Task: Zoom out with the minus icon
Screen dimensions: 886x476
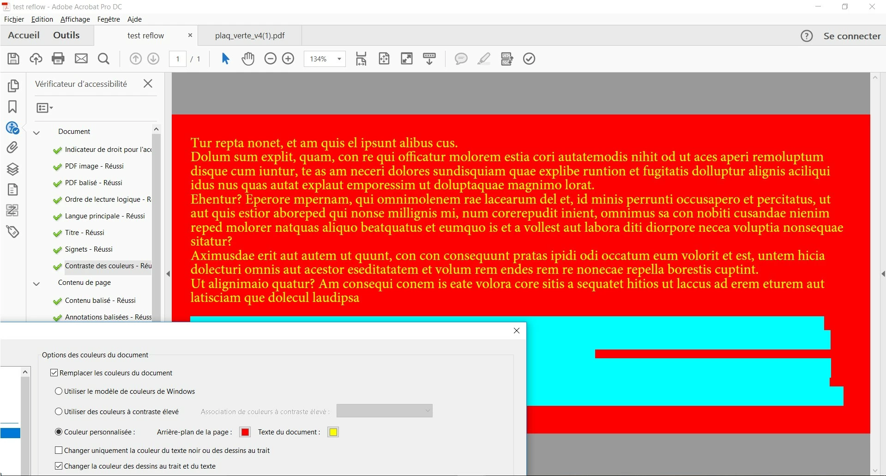Action: point(271,59)
